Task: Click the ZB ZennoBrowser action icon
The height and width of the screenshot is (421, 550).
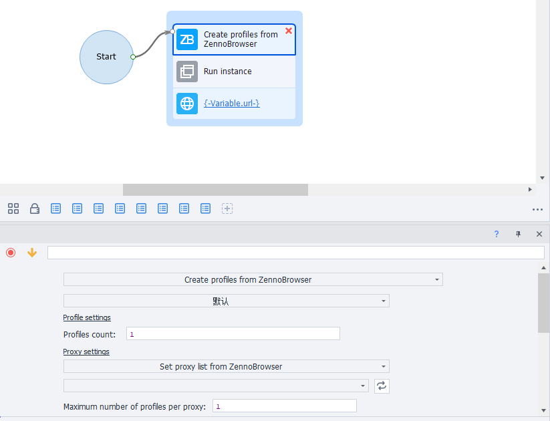Action: pos(187,39)
